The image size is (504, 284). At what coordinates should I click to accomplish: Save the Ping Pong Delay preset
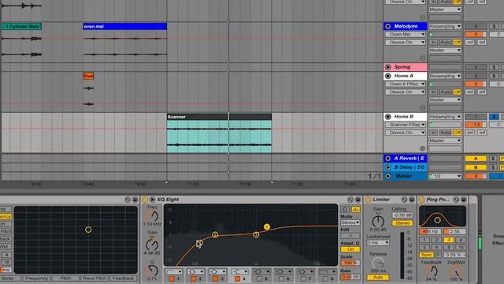(464, 200)
